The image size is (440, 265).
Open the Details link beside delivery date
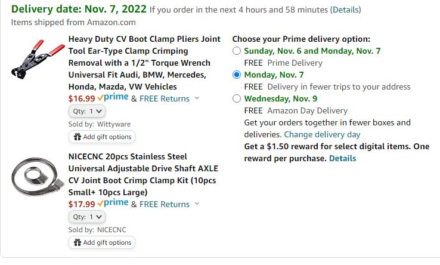click(x=346, y=10)
